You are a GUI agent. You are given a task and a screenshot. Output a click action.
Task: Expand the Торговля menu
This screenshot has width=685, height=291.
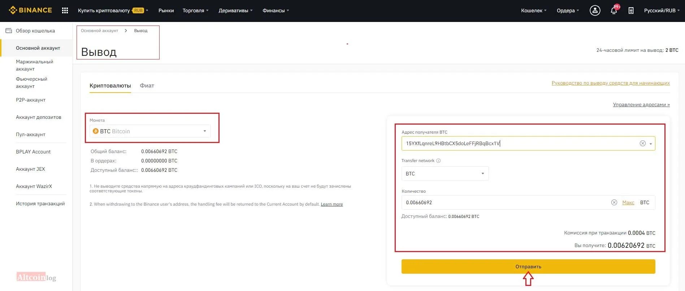click(195, 10)
